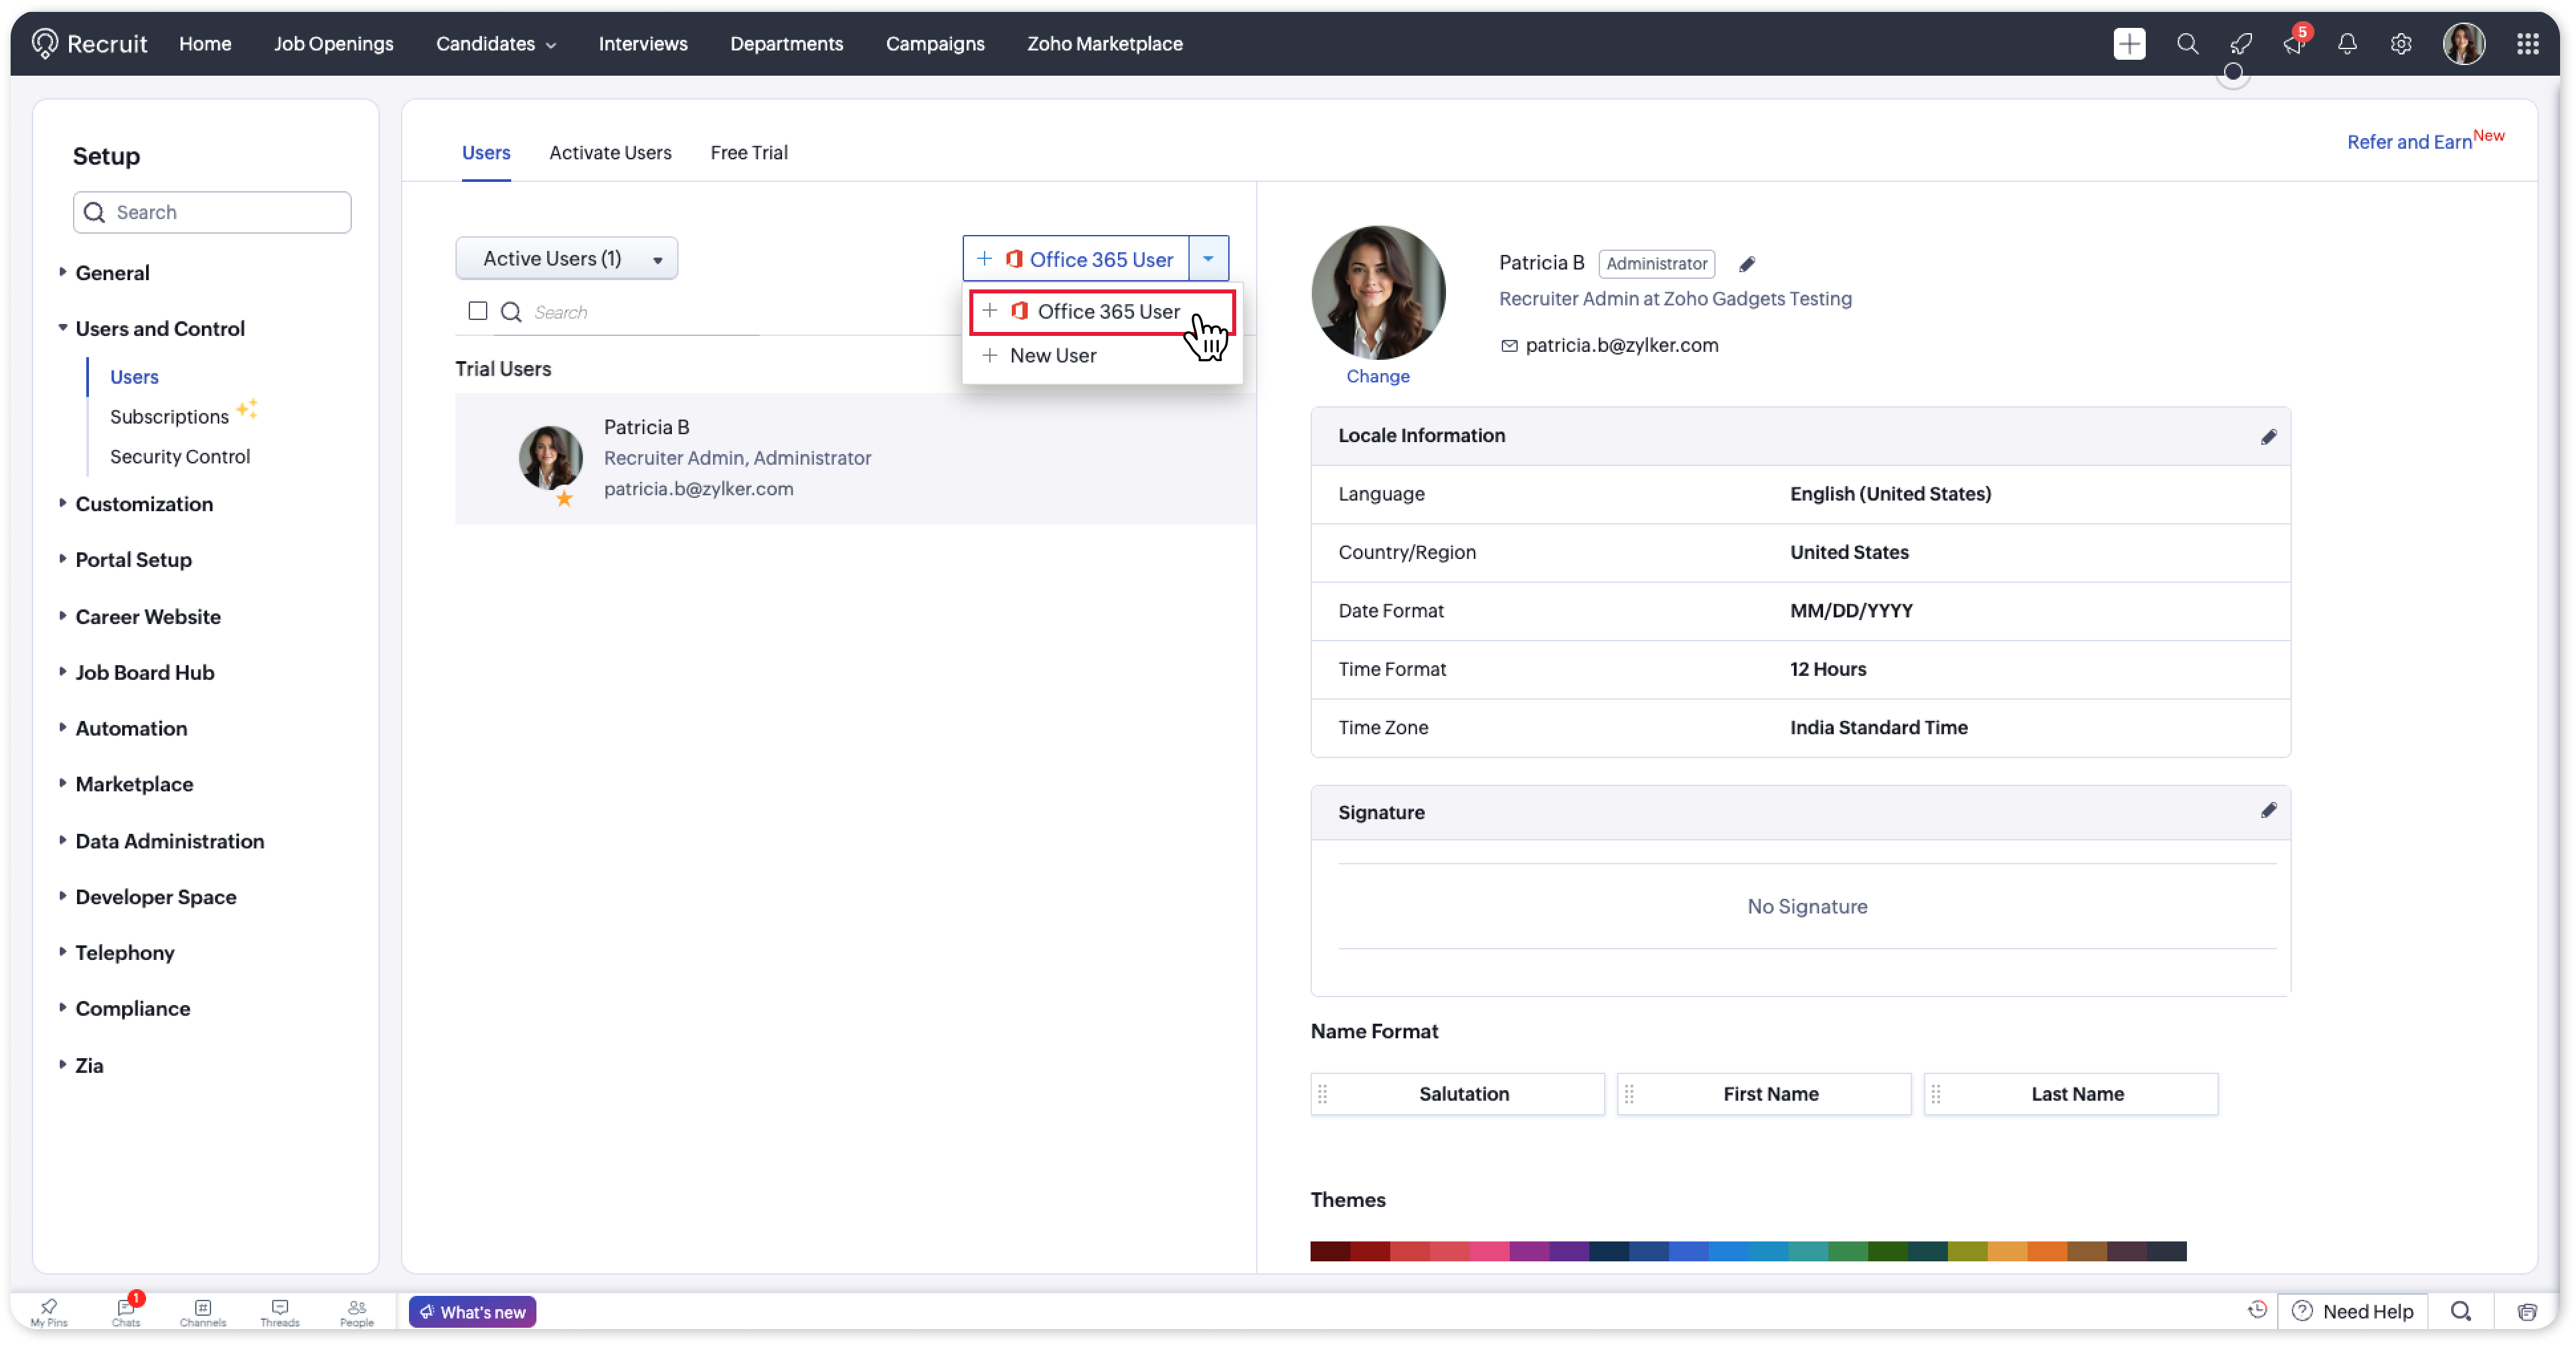Open the settings gear icon in header

pyautogui.click(x=2400, y=44)
